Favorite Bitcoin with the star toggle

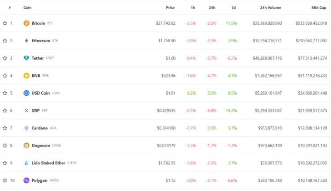click(5, 23)
